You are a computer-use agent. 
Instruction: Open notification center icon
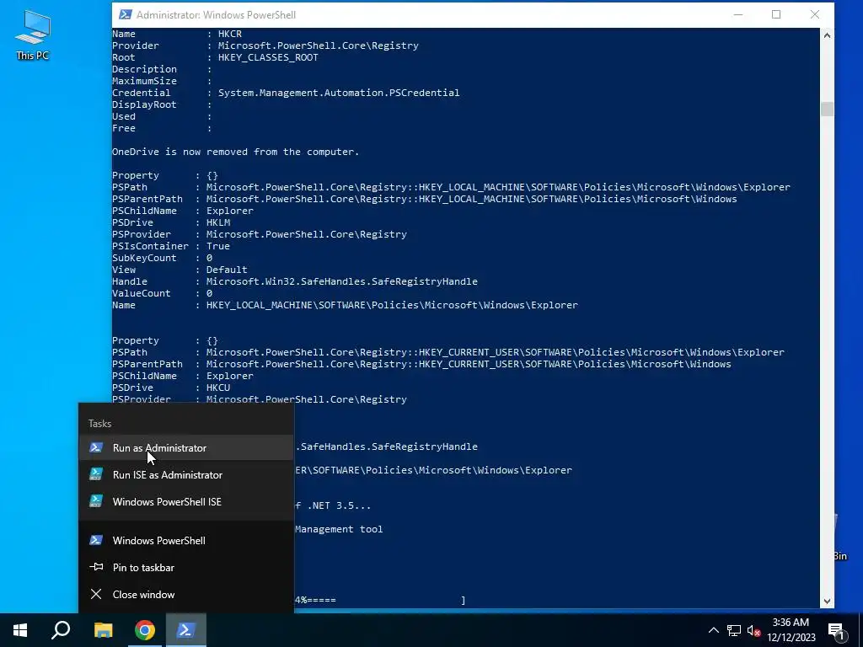(x=836, y=630)
